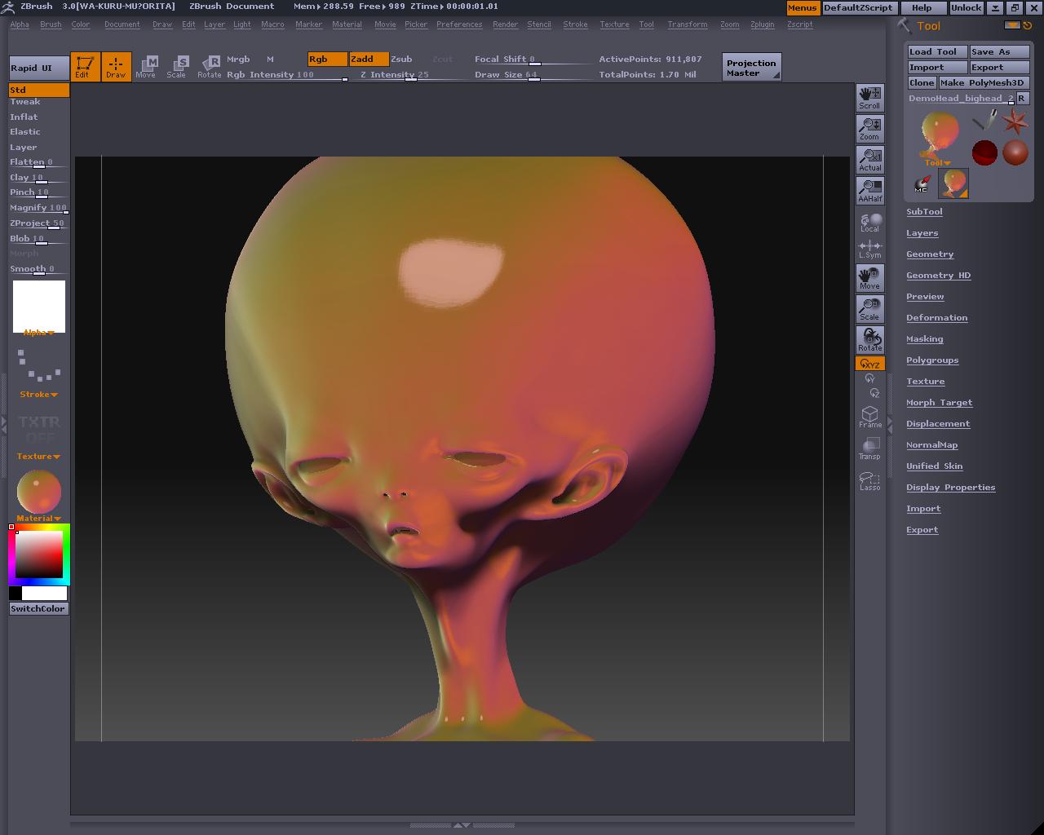Viewport: 1044px width, 835px height.
Task: Toggle Zadd sculpt mode
Action: click(368, 59)
